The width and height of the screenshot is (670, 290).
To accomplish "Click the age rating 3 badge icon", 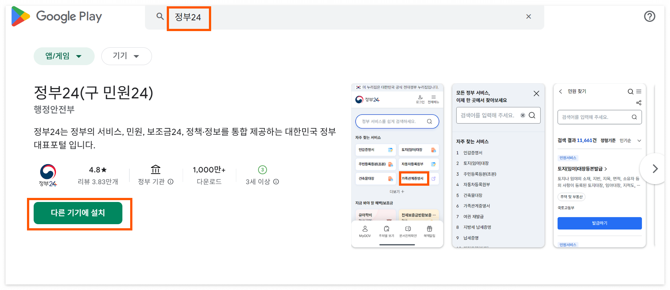I will [263, 170].
